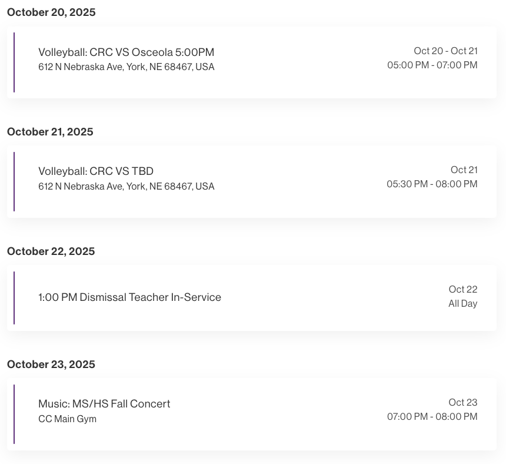Open the Music: MS/HS Fall Concert event
This screenshot has width=506, height=464.
(104, 404)
